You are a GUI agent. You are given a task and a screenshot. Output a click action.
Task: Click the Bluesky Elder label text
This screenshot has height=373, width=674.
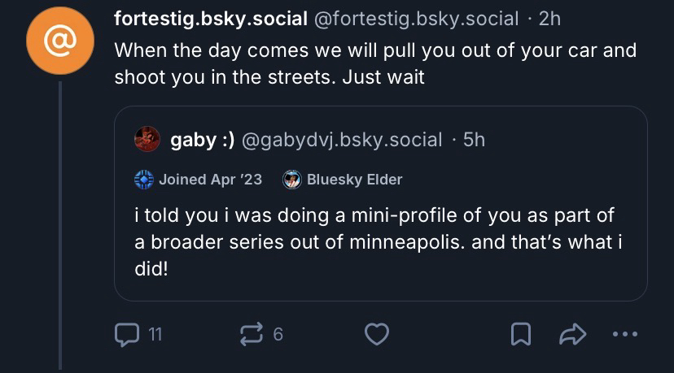tap(354, 180)
